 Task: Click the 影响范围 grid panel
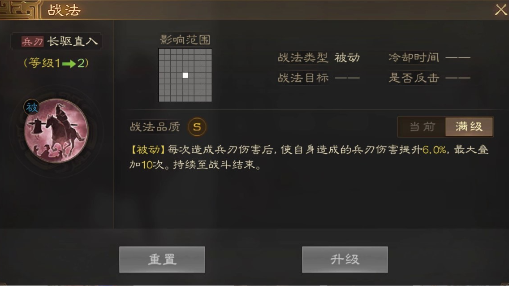tap(185, 75)
